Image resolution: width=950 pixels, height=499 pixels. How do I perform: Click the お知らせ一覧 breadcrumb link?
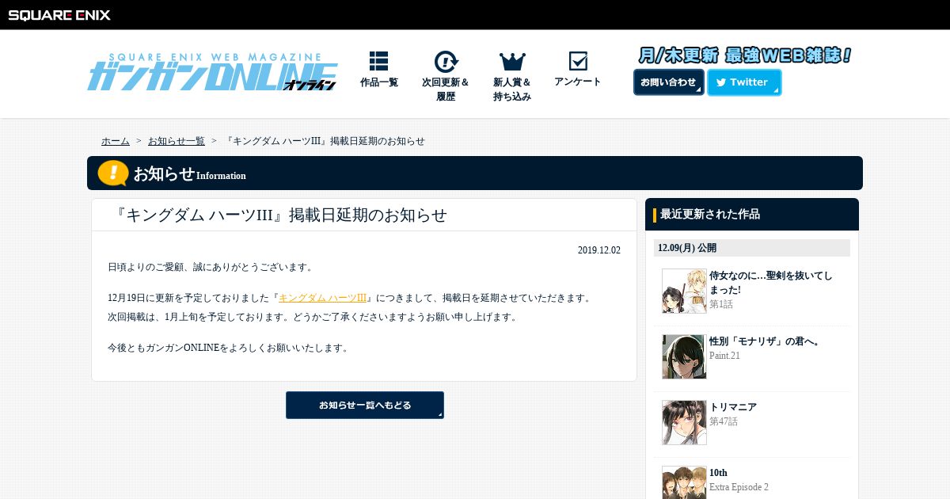pos(177,141)
